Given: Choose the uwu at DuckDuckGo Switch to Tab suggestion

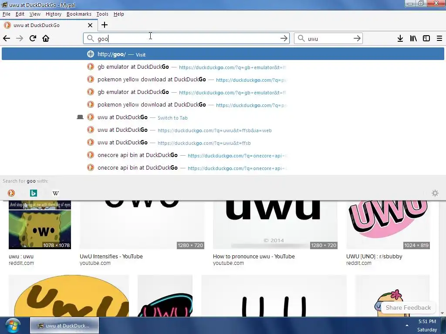Looking at the screenshot, I should pyautogui.click(x=223, y=117).
